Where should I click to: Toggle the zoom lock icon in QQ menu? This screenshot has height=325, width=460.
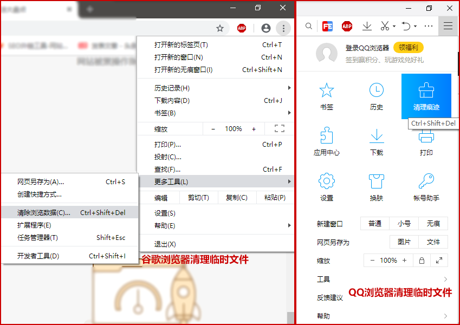[422, 261]
